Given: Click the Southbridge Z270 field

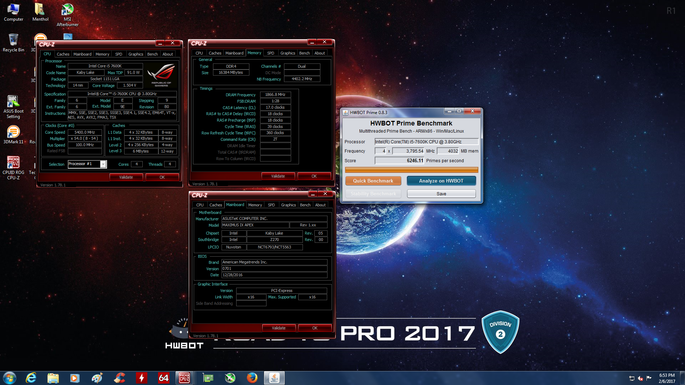Looking at the screenshot, I should 274,240.
